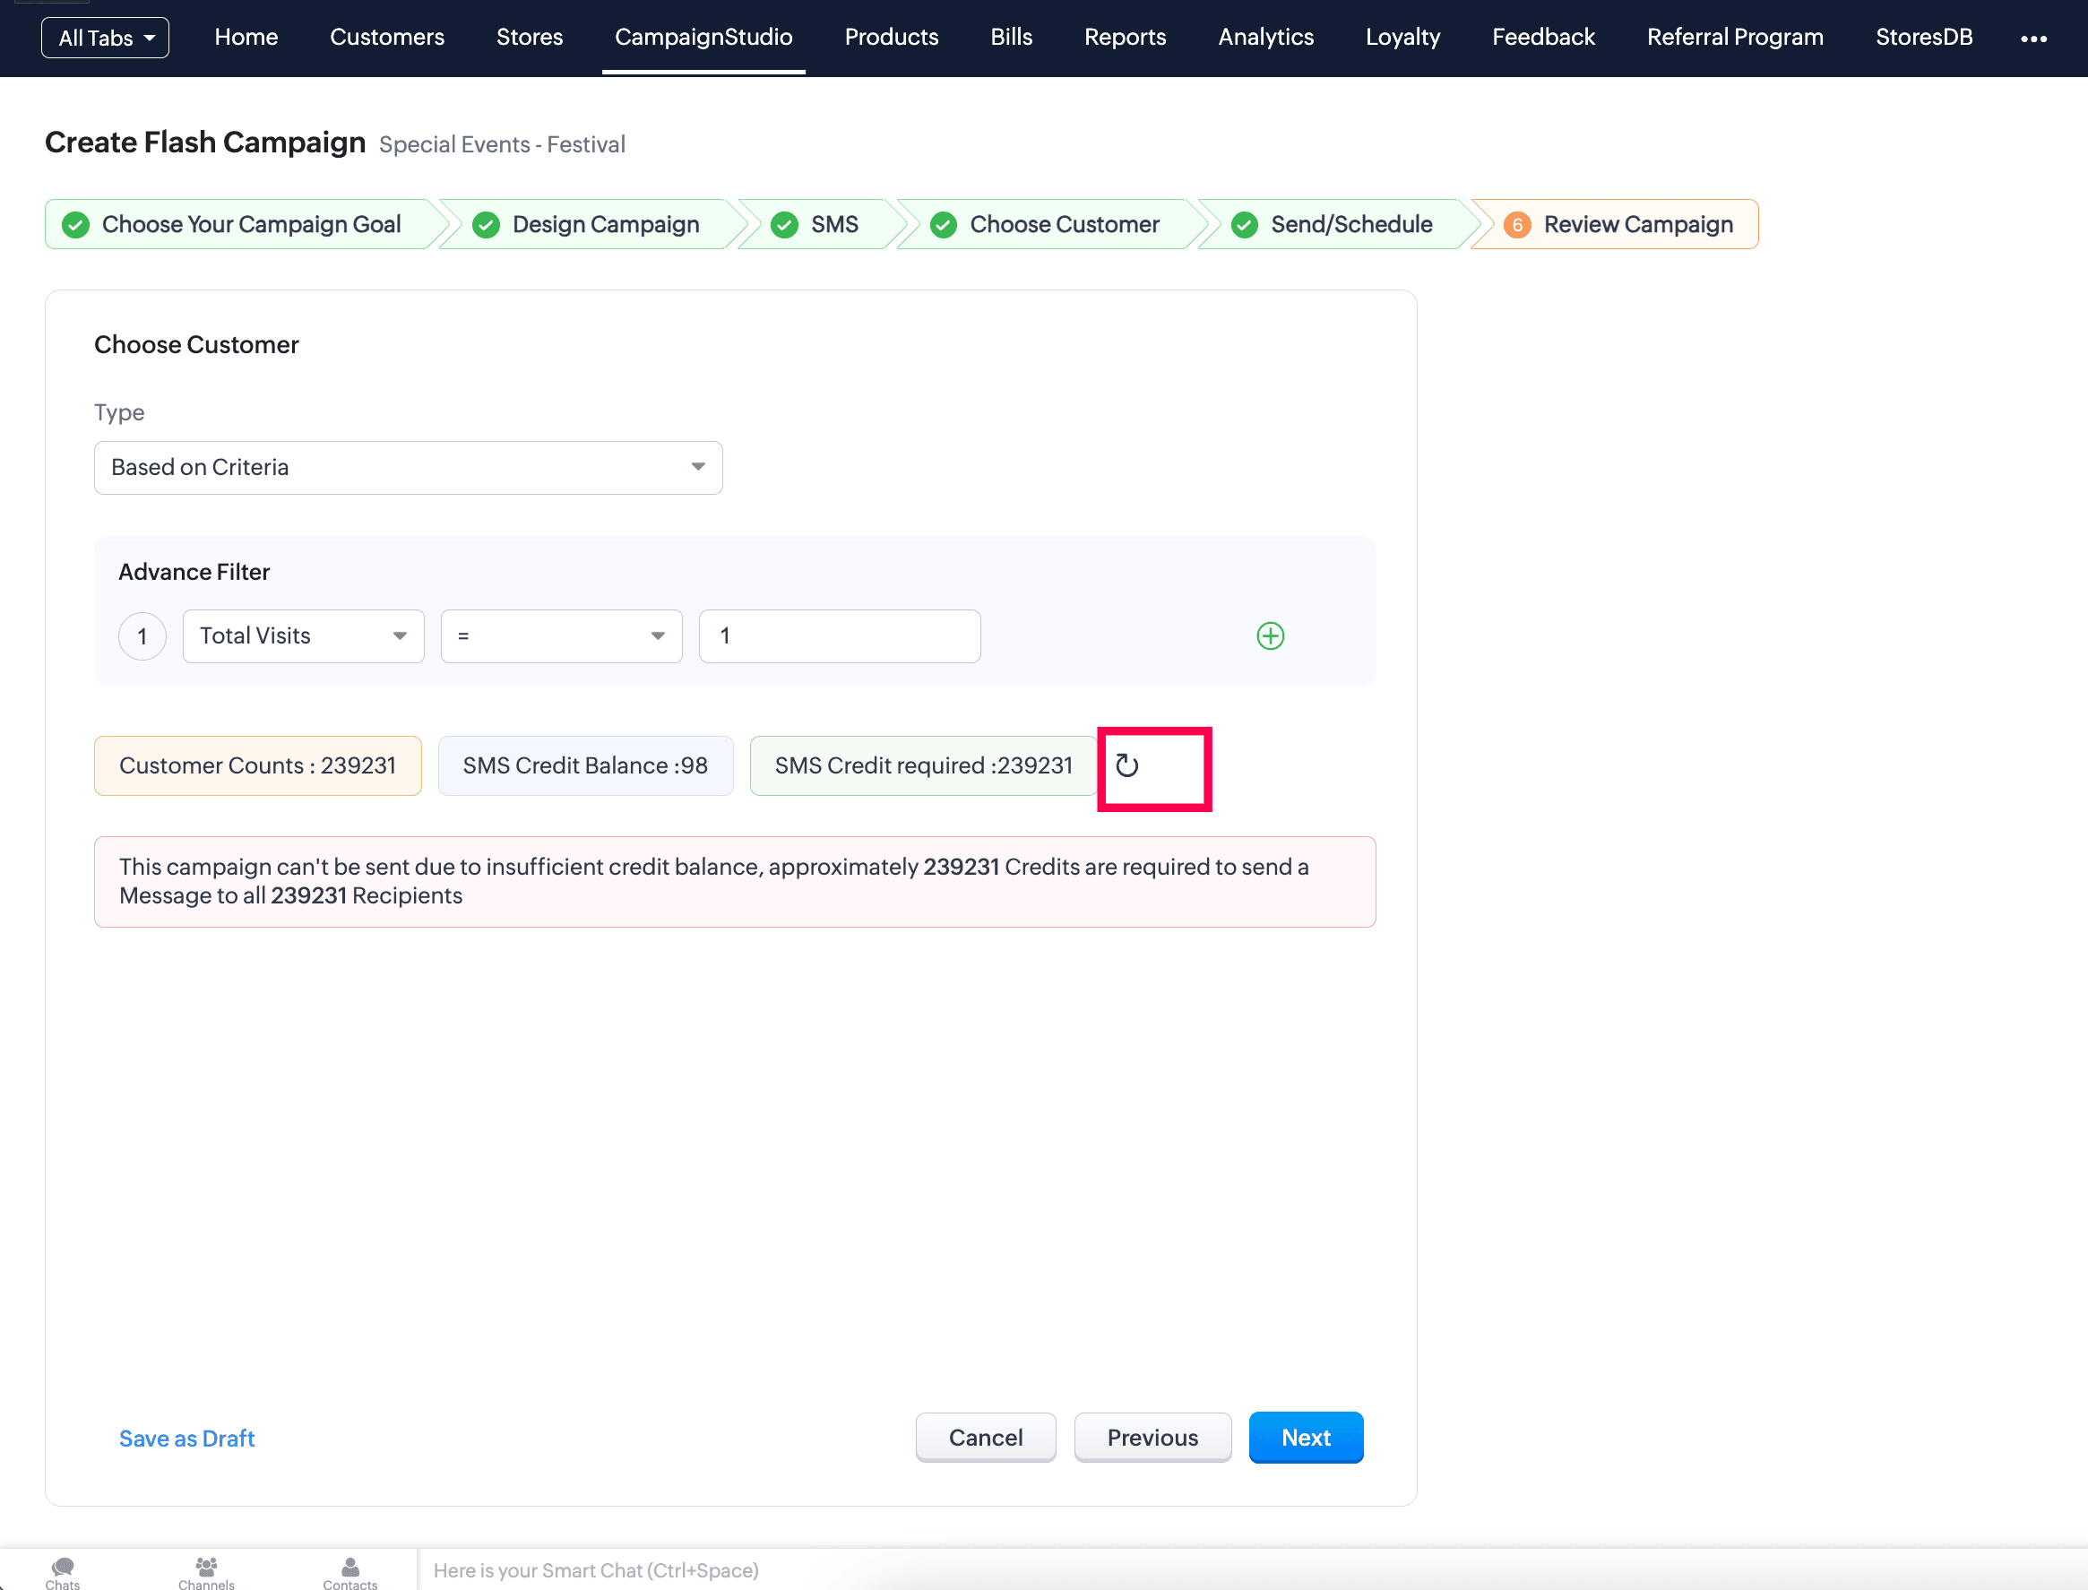Open the Stores tab
Image resolution: width=2088 pixels, height=1590 pixels.
click(x=529, y=37)
